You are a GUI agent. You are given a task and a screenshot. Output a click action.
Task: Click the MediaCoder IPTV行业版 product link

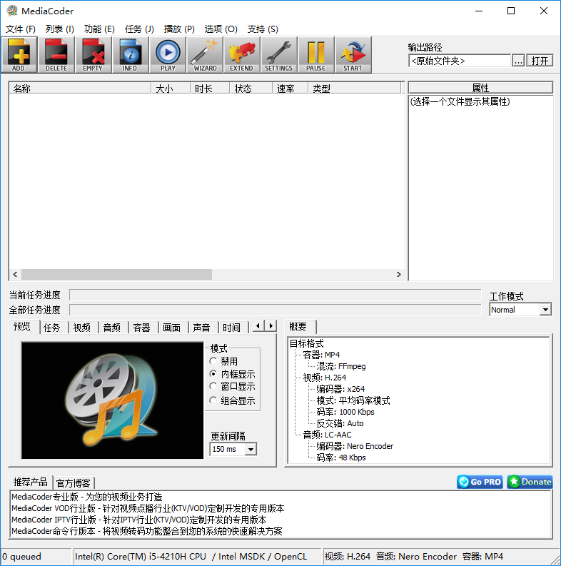click(139, 520)
